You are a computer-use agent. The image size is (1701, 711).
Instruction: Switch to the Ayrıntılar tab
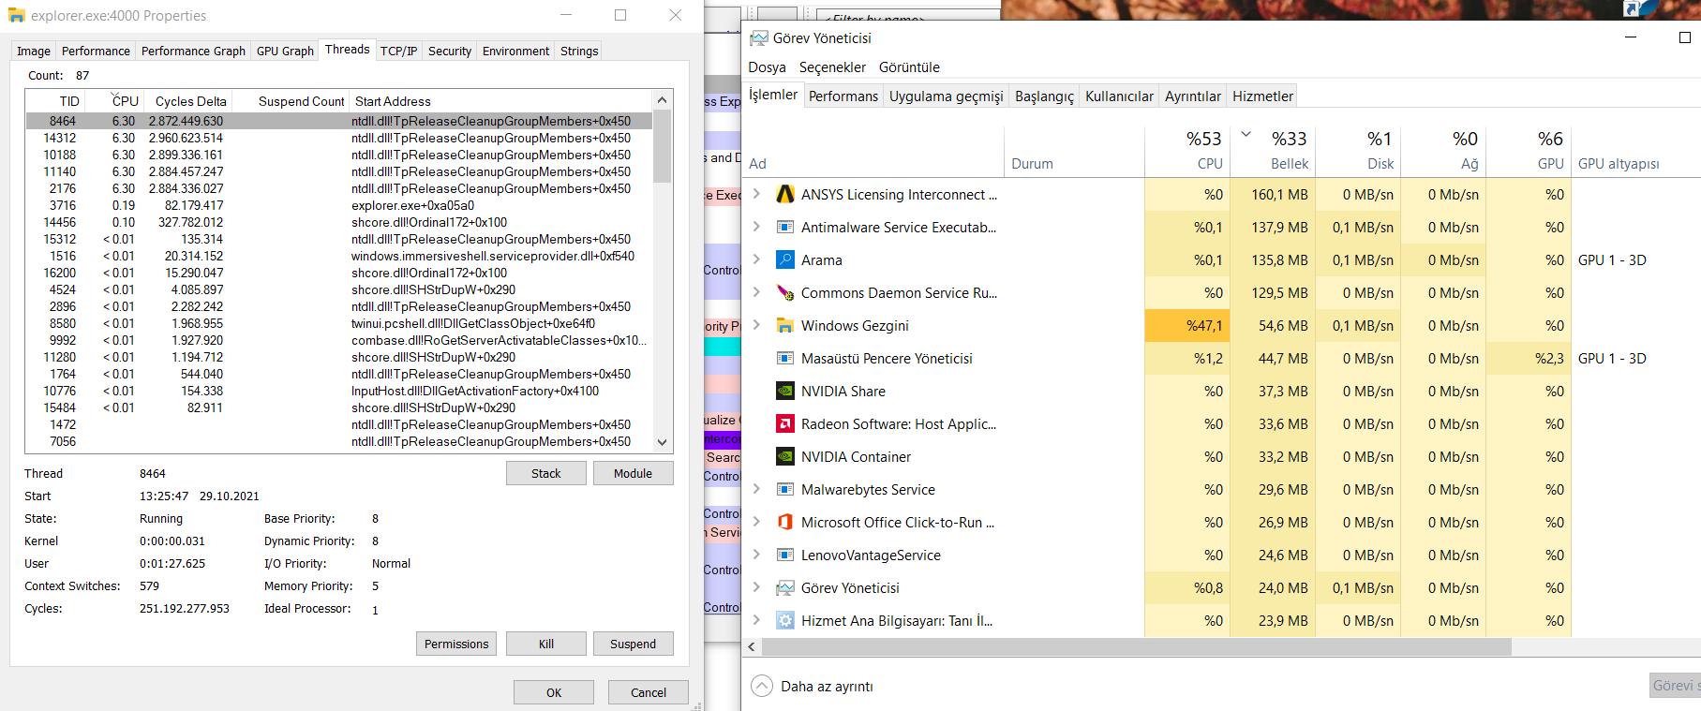click(x=1193, y=96)
